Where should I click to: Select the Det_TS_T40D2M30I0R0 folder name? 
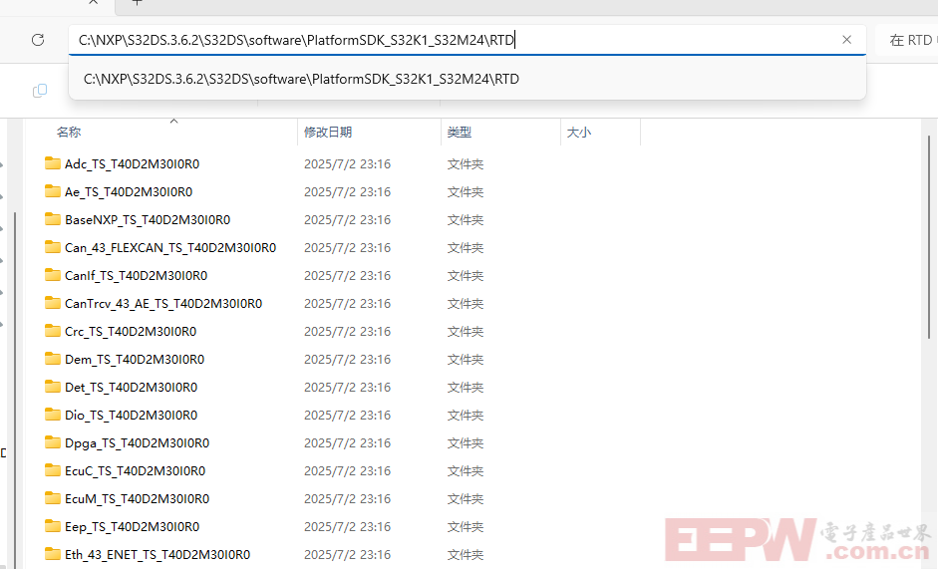tap(131, 388)
